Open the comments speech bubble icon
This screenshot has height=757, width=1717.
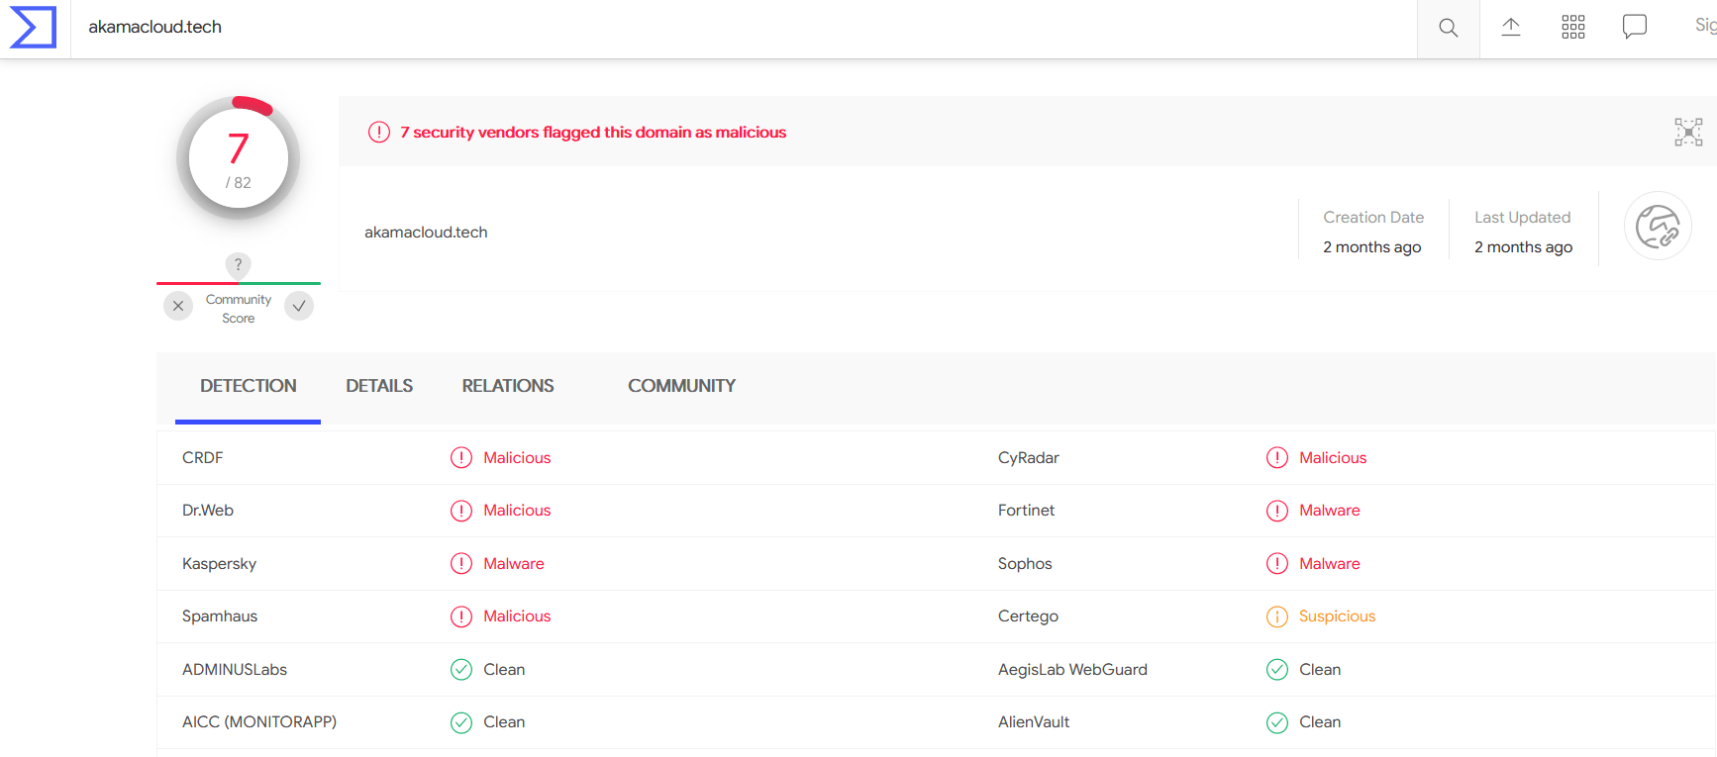[1634, 27]
